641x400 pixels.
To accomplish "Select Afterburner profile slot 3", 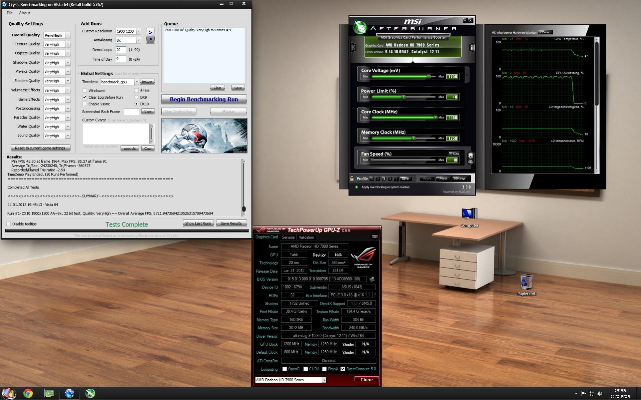I will (x=384, y=179).
